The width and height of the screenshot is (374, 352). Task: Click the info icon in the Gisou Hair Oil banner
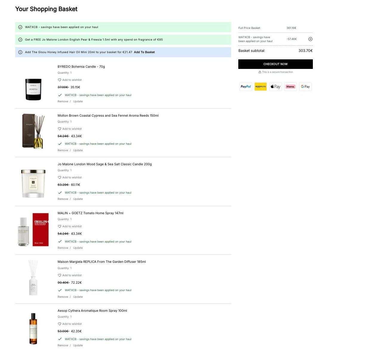coord(20,52)
